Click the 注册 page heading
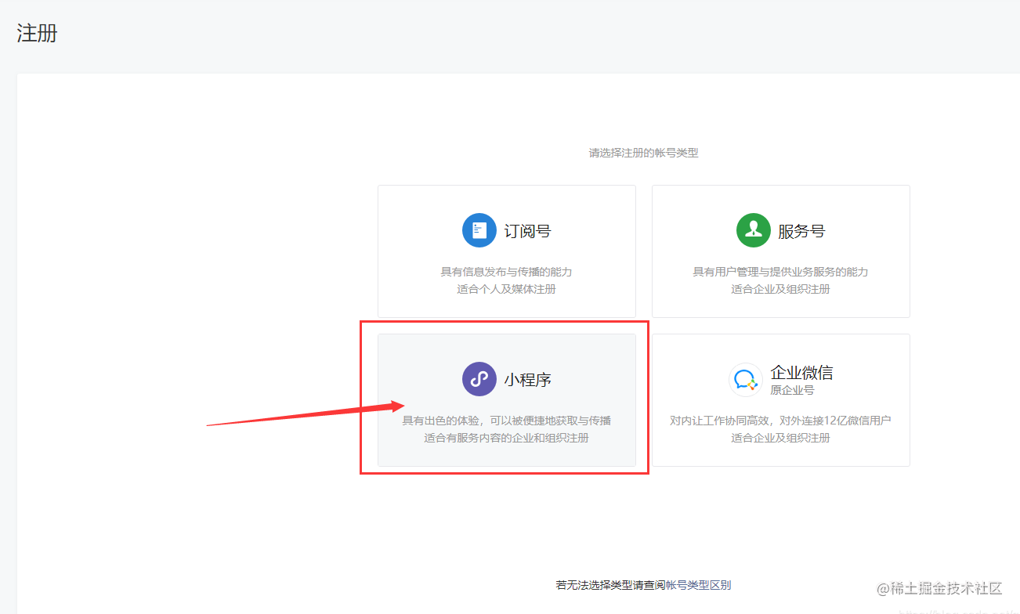The height and width of the screenshot is (614, 1020). [37, 34]
